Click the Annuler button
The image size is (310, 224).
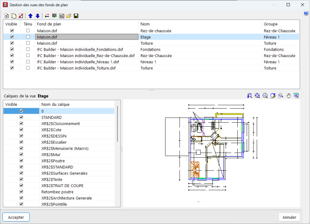(x=289, y=217)
